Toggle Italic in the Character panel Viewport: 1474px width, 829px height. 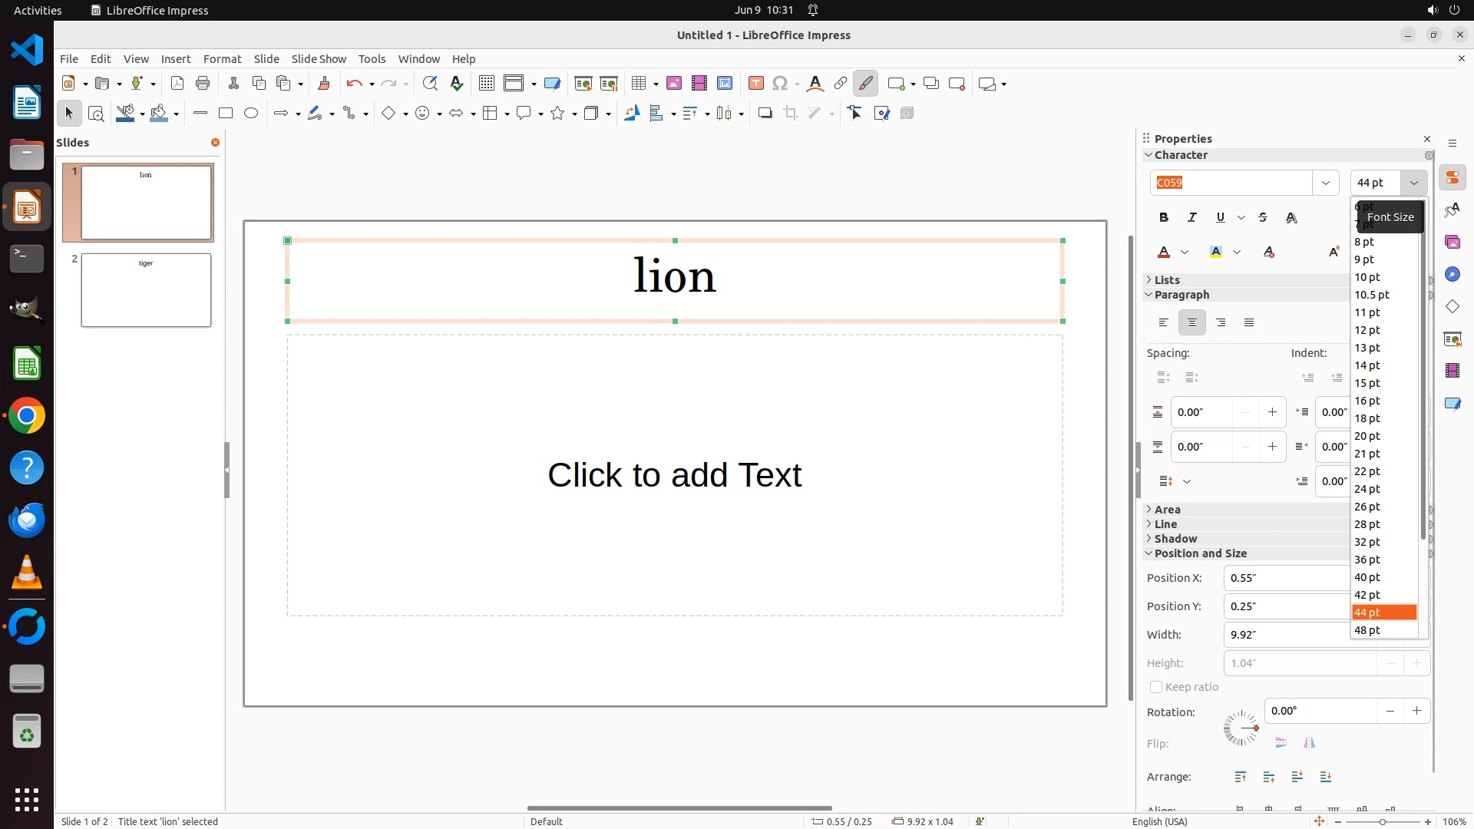pos(1192,218)
